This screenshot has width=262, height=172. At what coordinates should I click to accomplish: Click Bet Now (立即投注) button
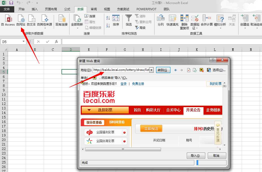click(x=151, y=128)
